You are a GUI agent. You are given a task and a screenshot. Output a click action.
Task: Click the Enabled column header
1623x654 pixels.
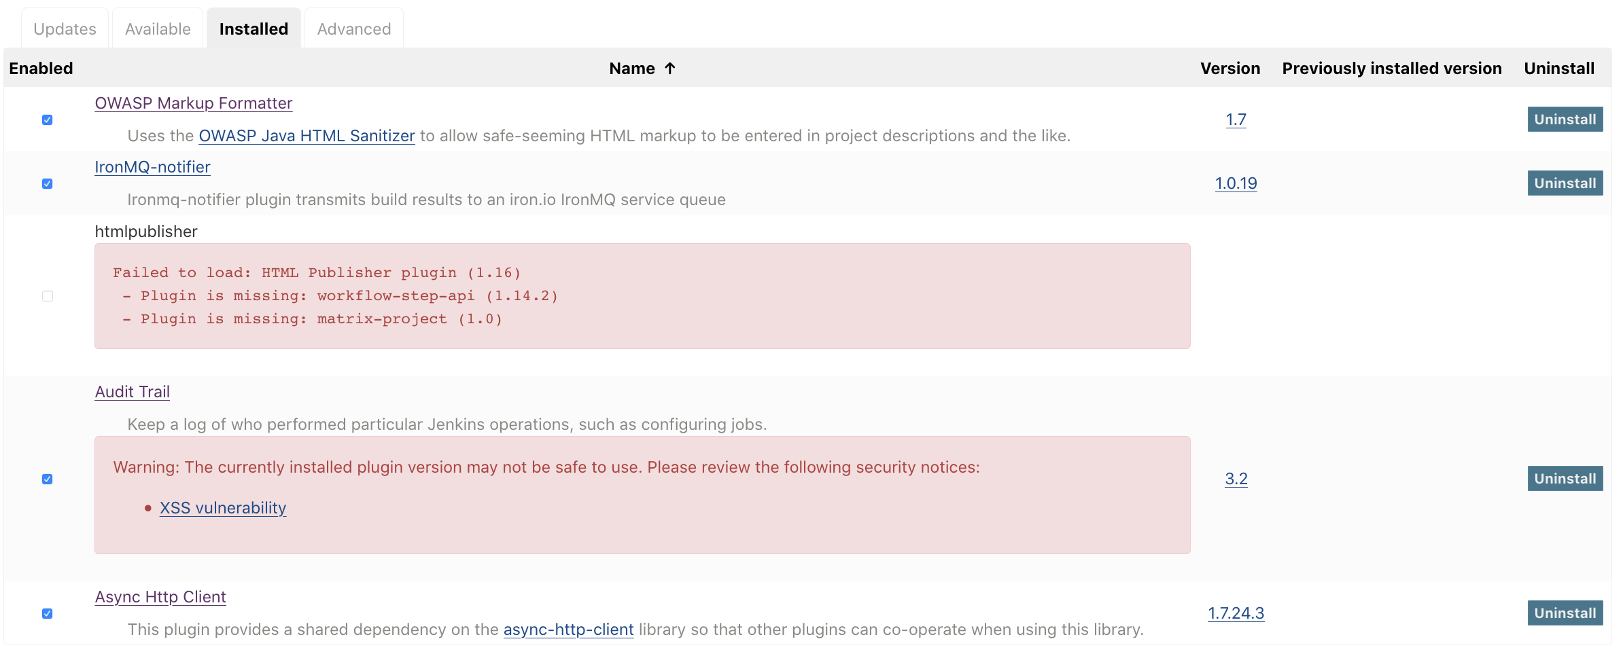tap(41, 69)
